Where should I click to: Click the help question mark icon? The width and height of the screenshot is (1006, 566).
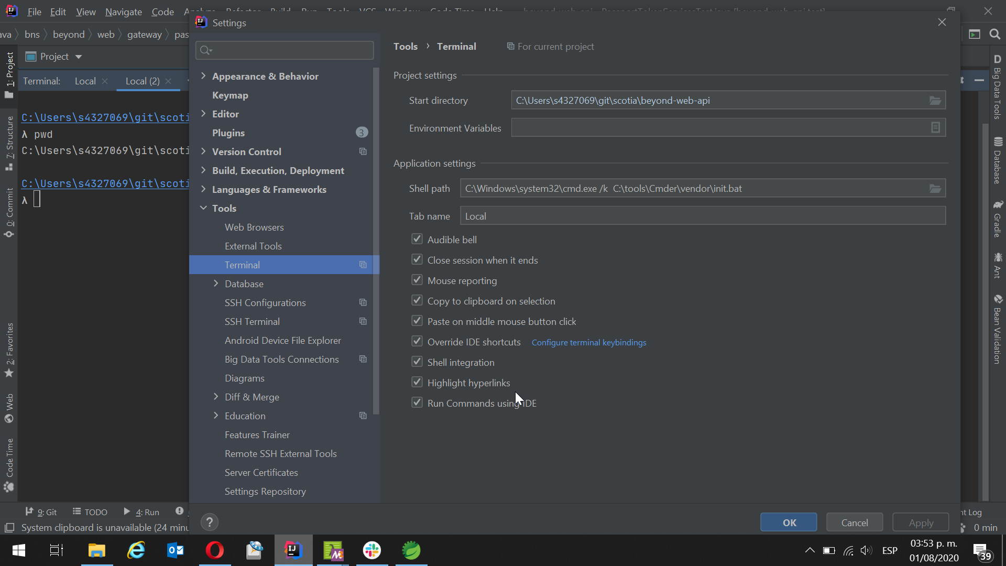tap(210, 522)
